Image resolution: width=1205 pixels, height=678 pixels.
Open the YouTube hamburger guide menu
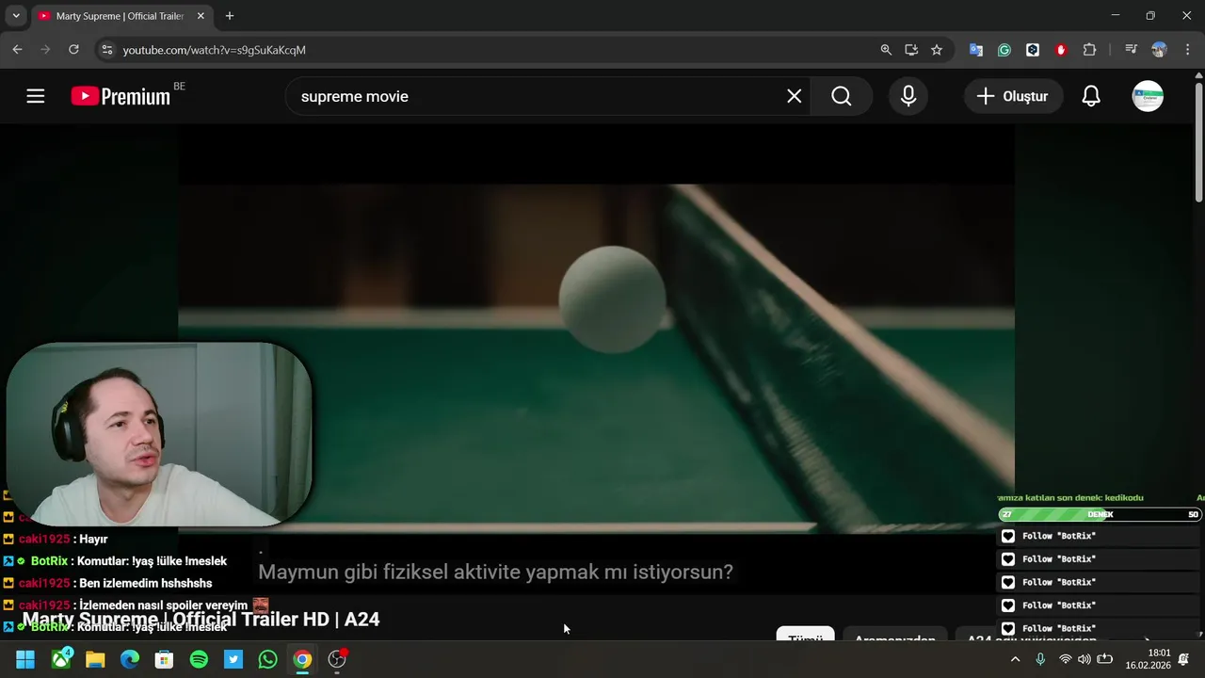(36, 96)
